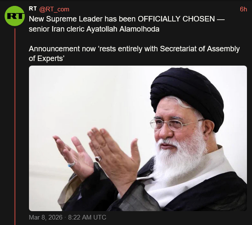
Task: Click the words senior Iran cleric
Action: (x=57, y=29)
